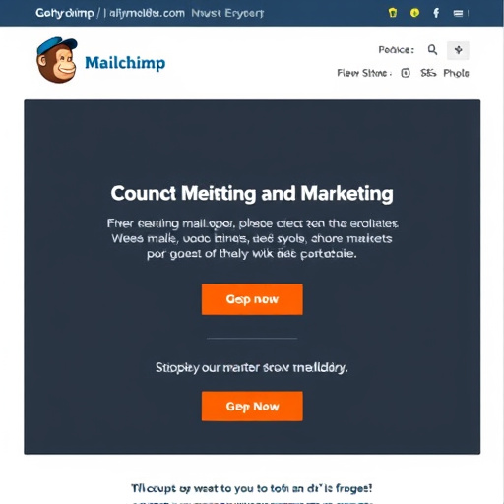Click the yellow shield icon in top bar
504x504 pixels.
[393, 13]
